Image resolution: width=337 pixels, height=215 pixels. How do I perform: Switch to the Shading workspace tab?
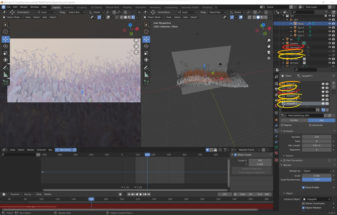click(127, 7)
